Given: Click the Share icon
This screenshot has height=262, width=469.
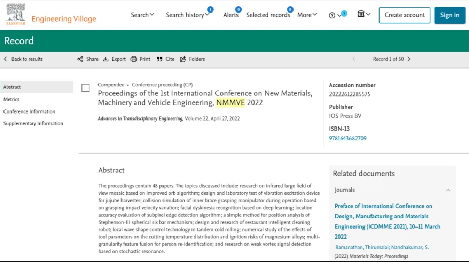Looking at the screenshot, I should 80,59.
